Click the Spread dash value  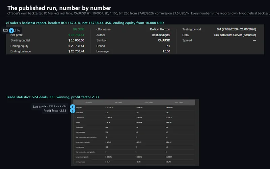click(x=254, y=40)
